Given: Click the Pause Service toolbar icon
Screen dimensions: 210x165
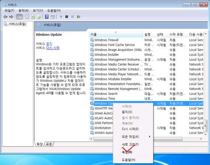Looking at the screenshot, I should click(73, 17).
